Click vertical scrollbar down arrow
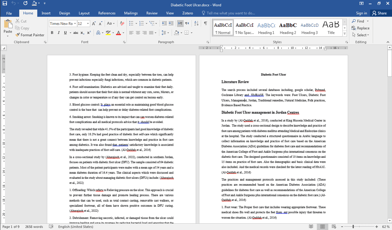This screenshot has height=230, width=392. pyautogui.click(x=389, y=220)
